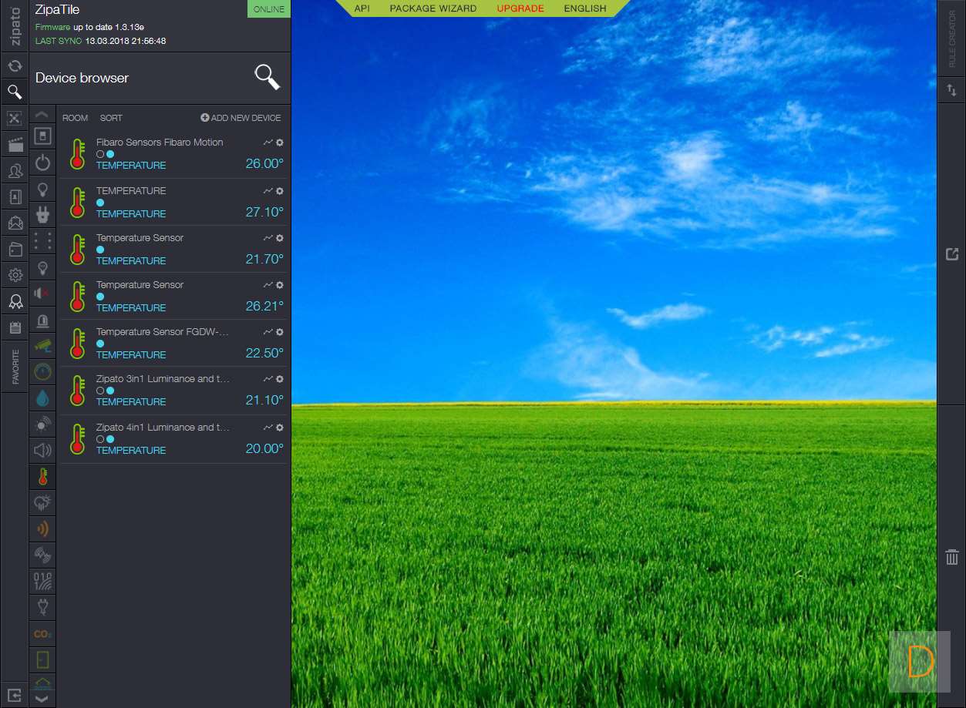Viewport: 966px width, 708px height.
Task: Select filled blue circle on Zipato 3in1 device
Action: coord(110,391)
